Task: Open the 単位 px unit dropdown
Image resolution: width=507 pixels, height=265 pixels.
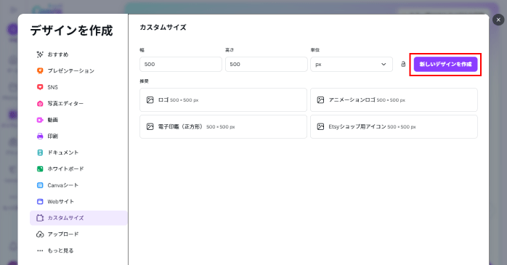Action: pyautogui.click(x=352, y=65)
